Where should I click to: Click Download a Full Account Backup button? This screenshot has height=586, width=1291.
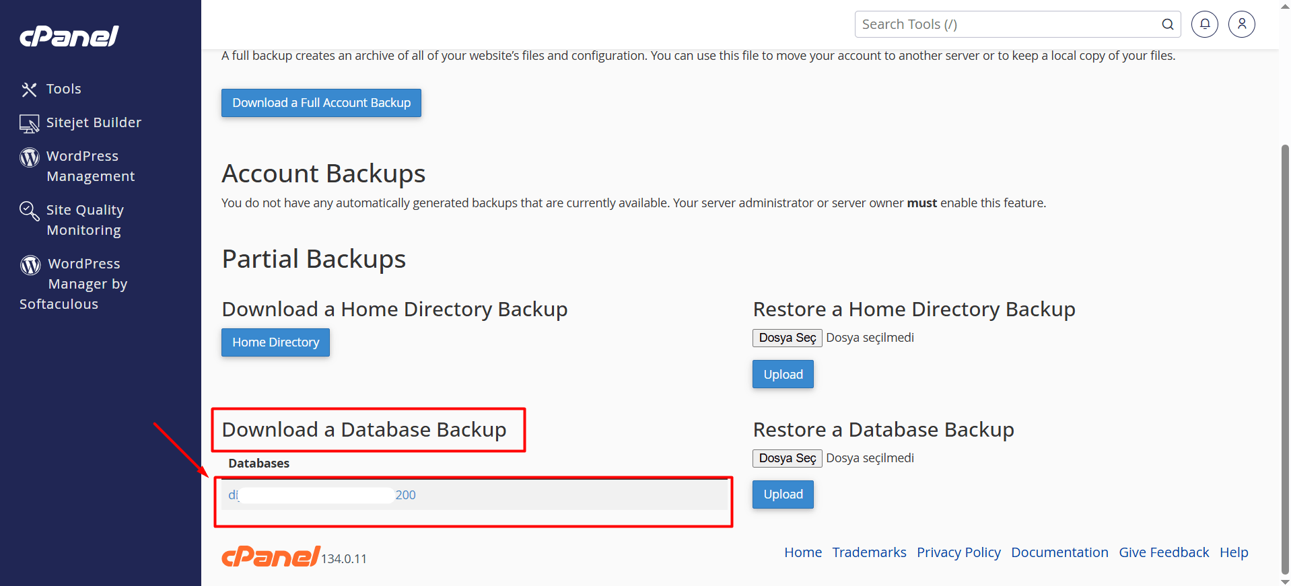coord(321,103)
